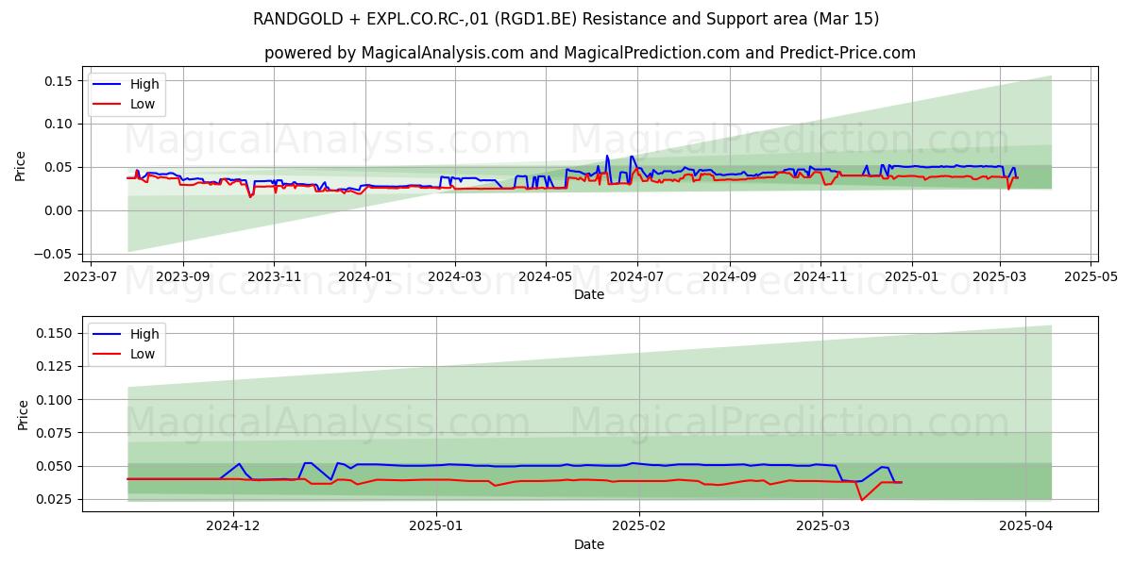Click the 'Date' x-axis label of bottom chart

pos(589,545)
